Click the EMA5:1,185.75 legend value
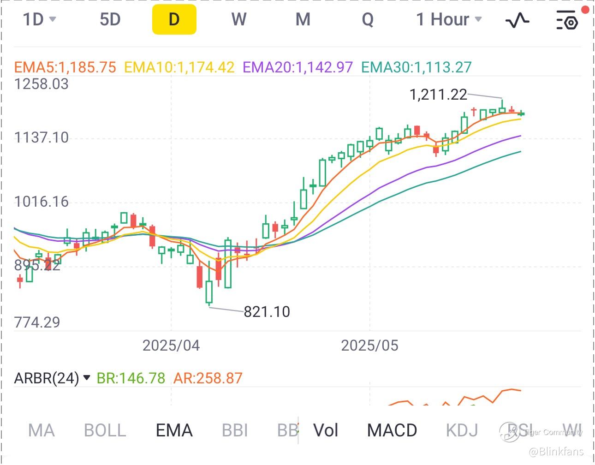The width and height of the screenshot is (595, 465). [x=65, y=67]
